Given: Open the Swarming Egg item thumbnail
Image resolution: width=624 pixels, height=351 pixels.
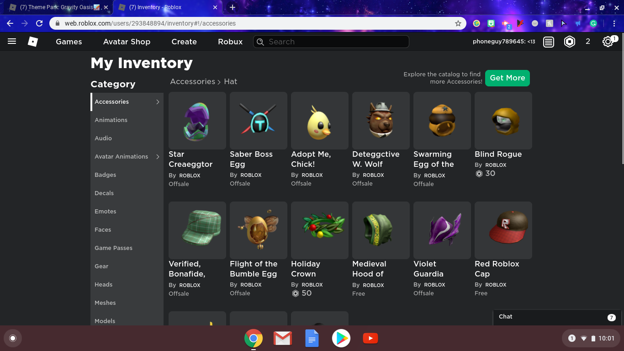Looking at the screenshot, I should click(x=442, y=121).
